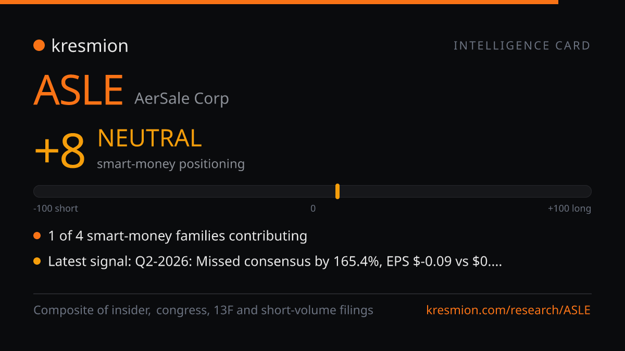
Task: Click the orange marker on positioning slider
Action: 337,191
